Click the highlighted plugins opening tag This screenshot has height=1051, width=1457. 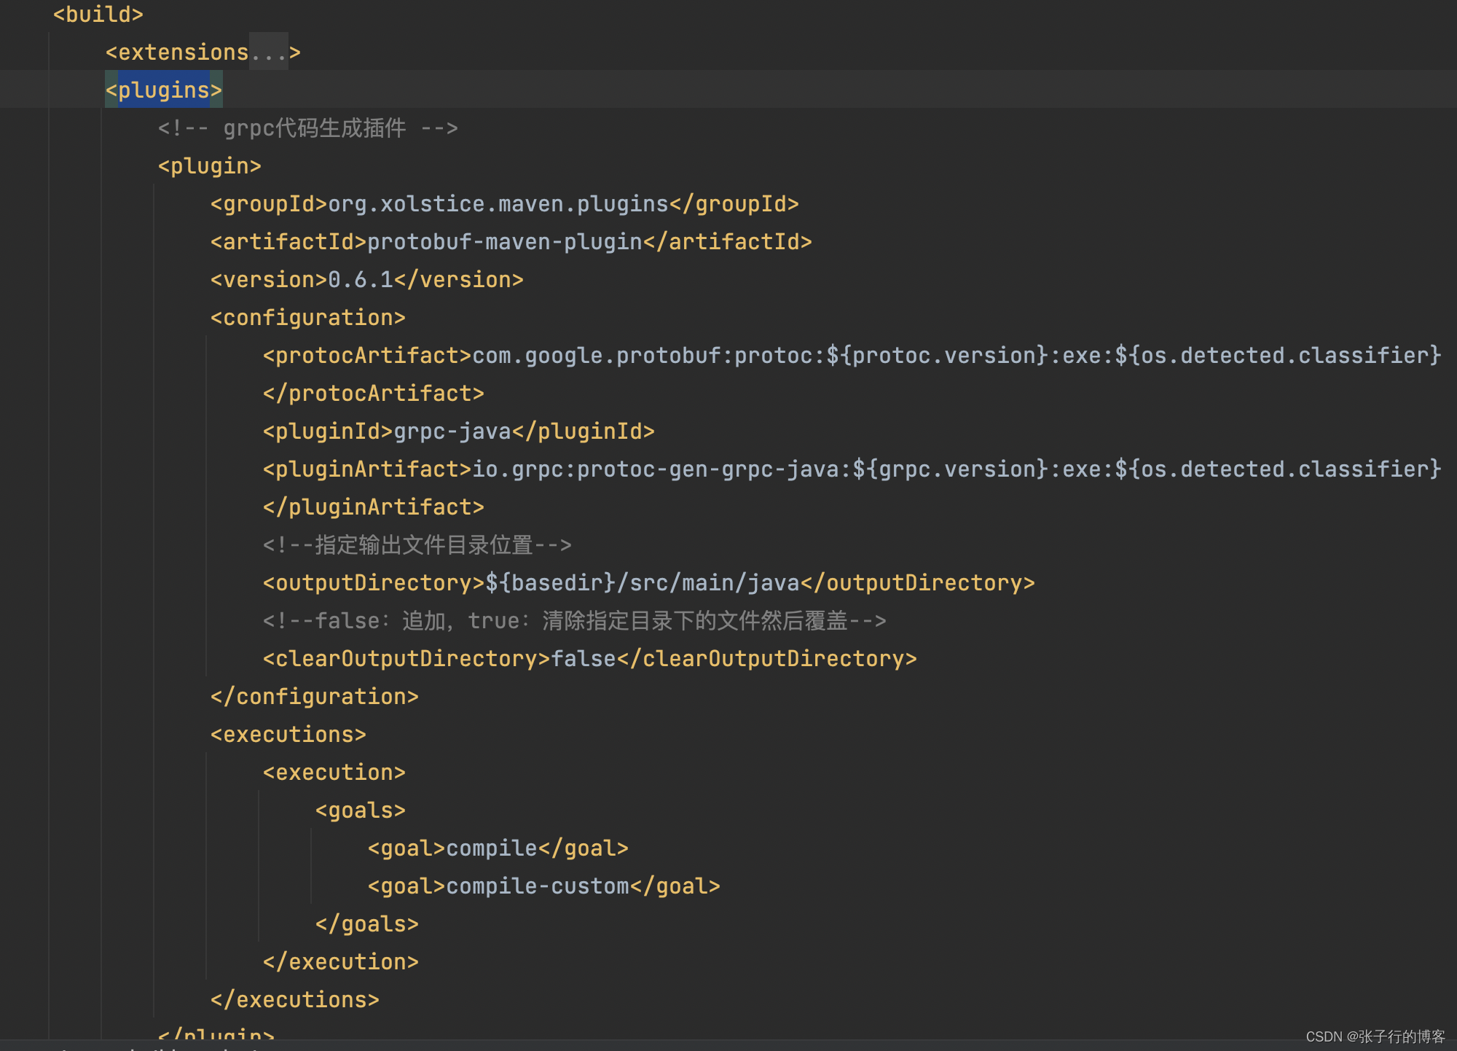164,90
